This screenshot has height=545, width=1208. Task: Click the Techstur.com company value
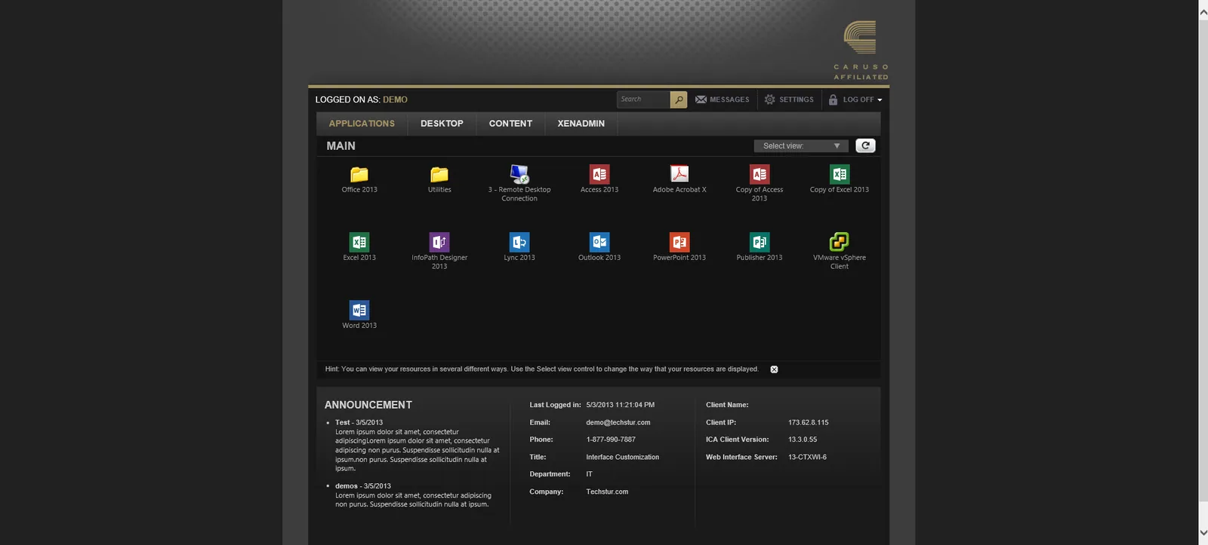click(607, 492)
